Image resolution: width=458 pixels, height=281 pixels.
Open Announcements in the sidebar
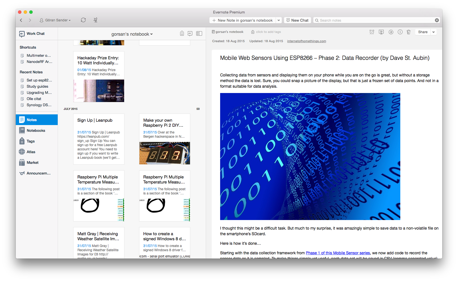tap(37, 173)
